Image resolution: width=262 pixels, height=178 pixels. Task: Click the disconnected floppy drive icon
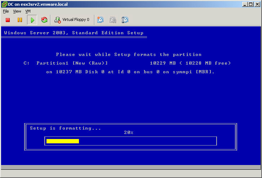click(x=58, y=20)
